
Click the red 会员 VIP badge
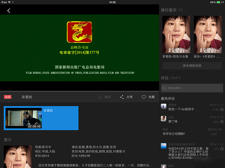[8, 97]
